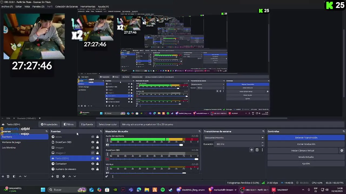Viewport: 346px width, 194px height.
Task: Open the Windows Start menu
Action: [43, 190]
